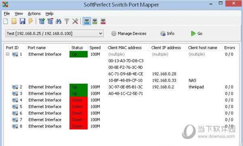
Task: Select port 8 network icon
Action: click(x=15, y=126)
